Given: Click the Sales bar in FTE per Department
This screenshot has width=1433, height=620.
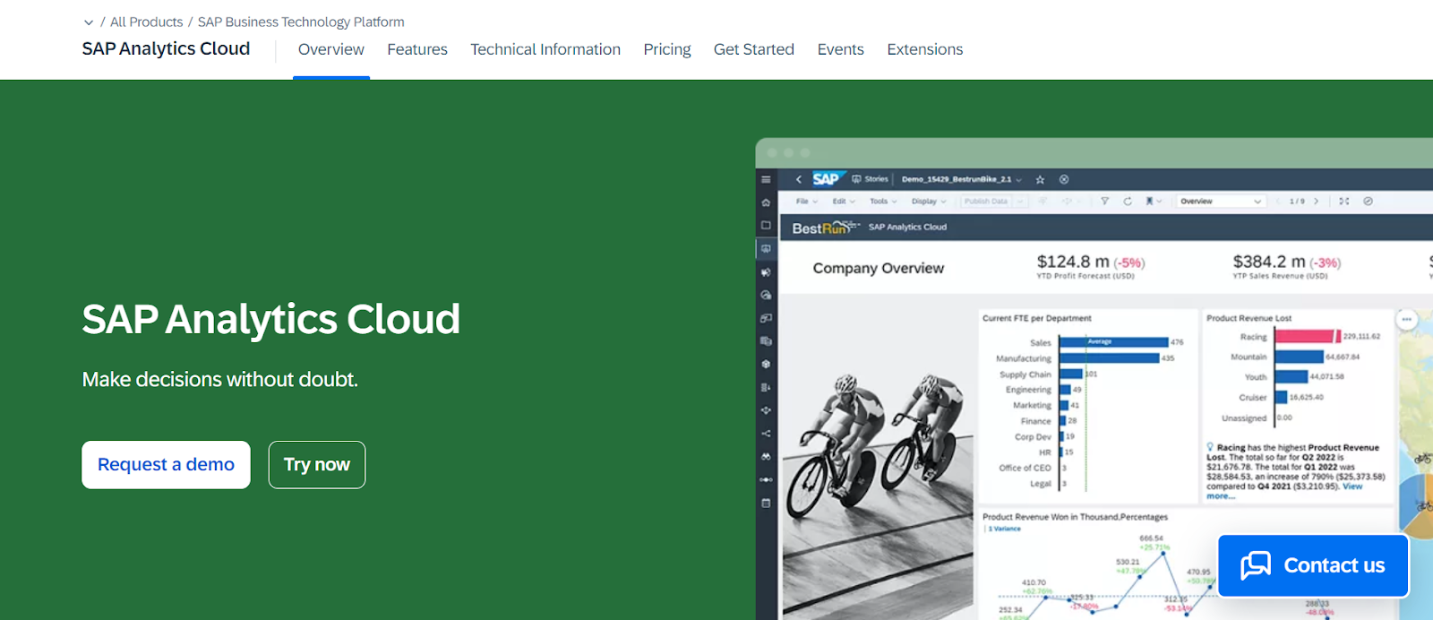Looking at the screenshot, I should (1114, 342).
